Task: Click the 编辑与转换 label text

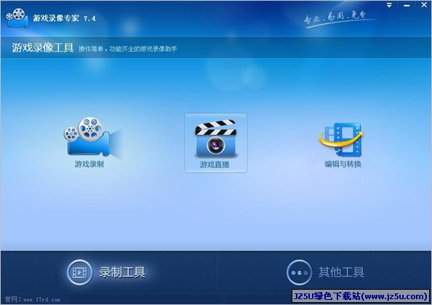Action: (343, 164)
